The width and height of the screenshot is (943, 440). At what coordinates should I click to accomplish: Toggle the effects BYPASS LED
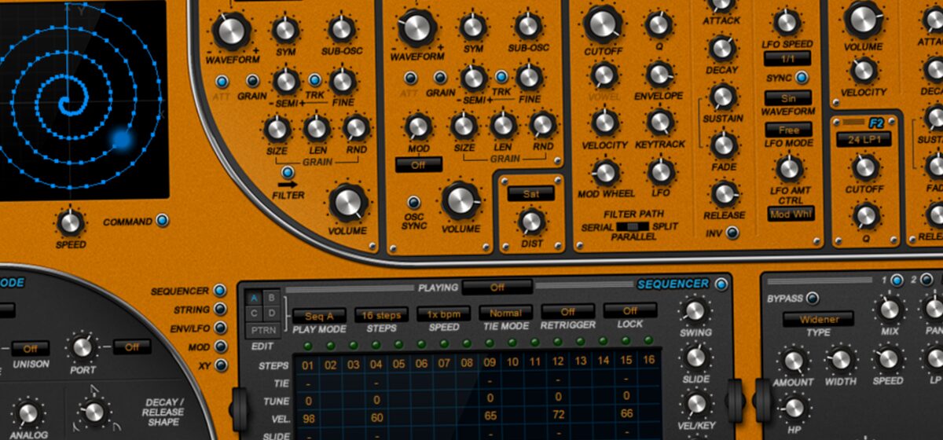point(813,298)
